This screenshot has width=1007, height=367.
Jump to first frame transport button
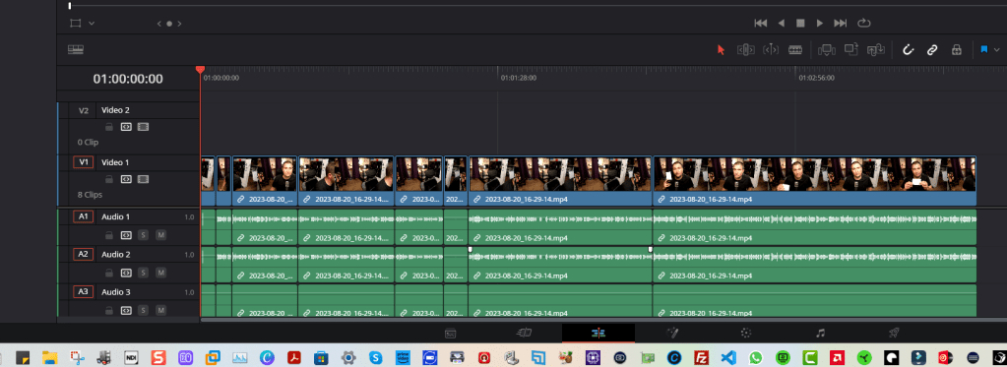(760, 23)
